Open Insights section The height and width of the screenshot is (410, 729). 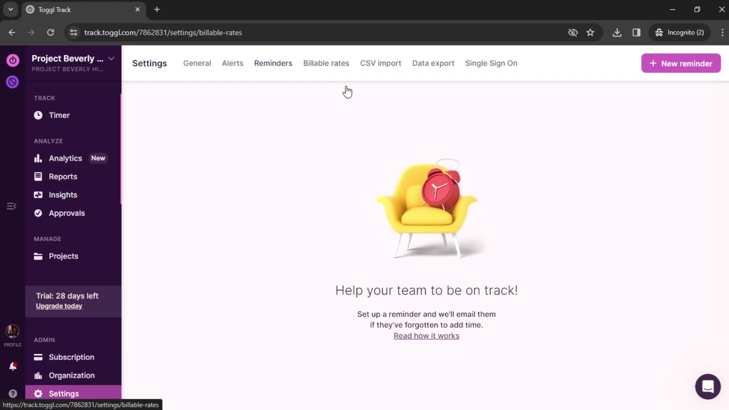click(x=63, y=195)
